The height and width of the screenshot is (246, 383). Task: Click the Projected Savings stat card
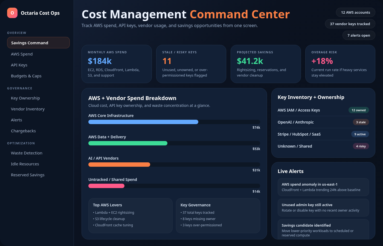[x=266, y=64]
